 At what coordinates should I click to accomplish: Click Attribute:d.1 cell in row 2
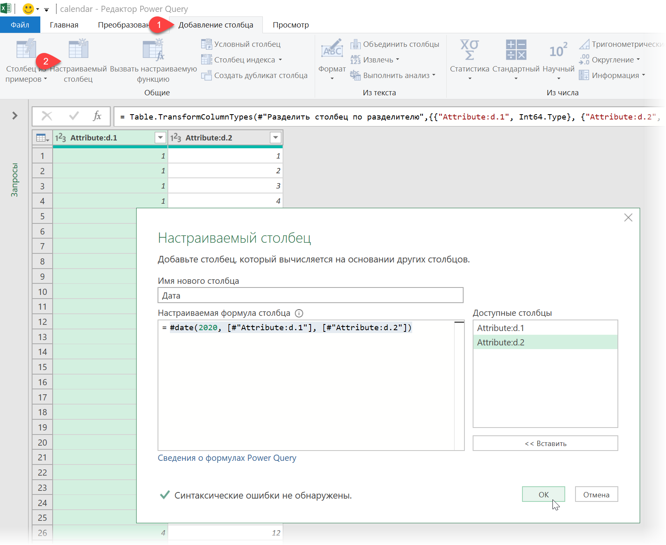[x=110, y=170]
